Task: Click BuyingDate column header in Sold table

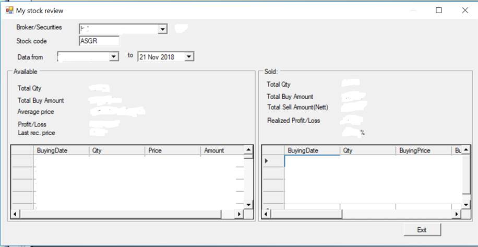Action: [x=312, y=150]
